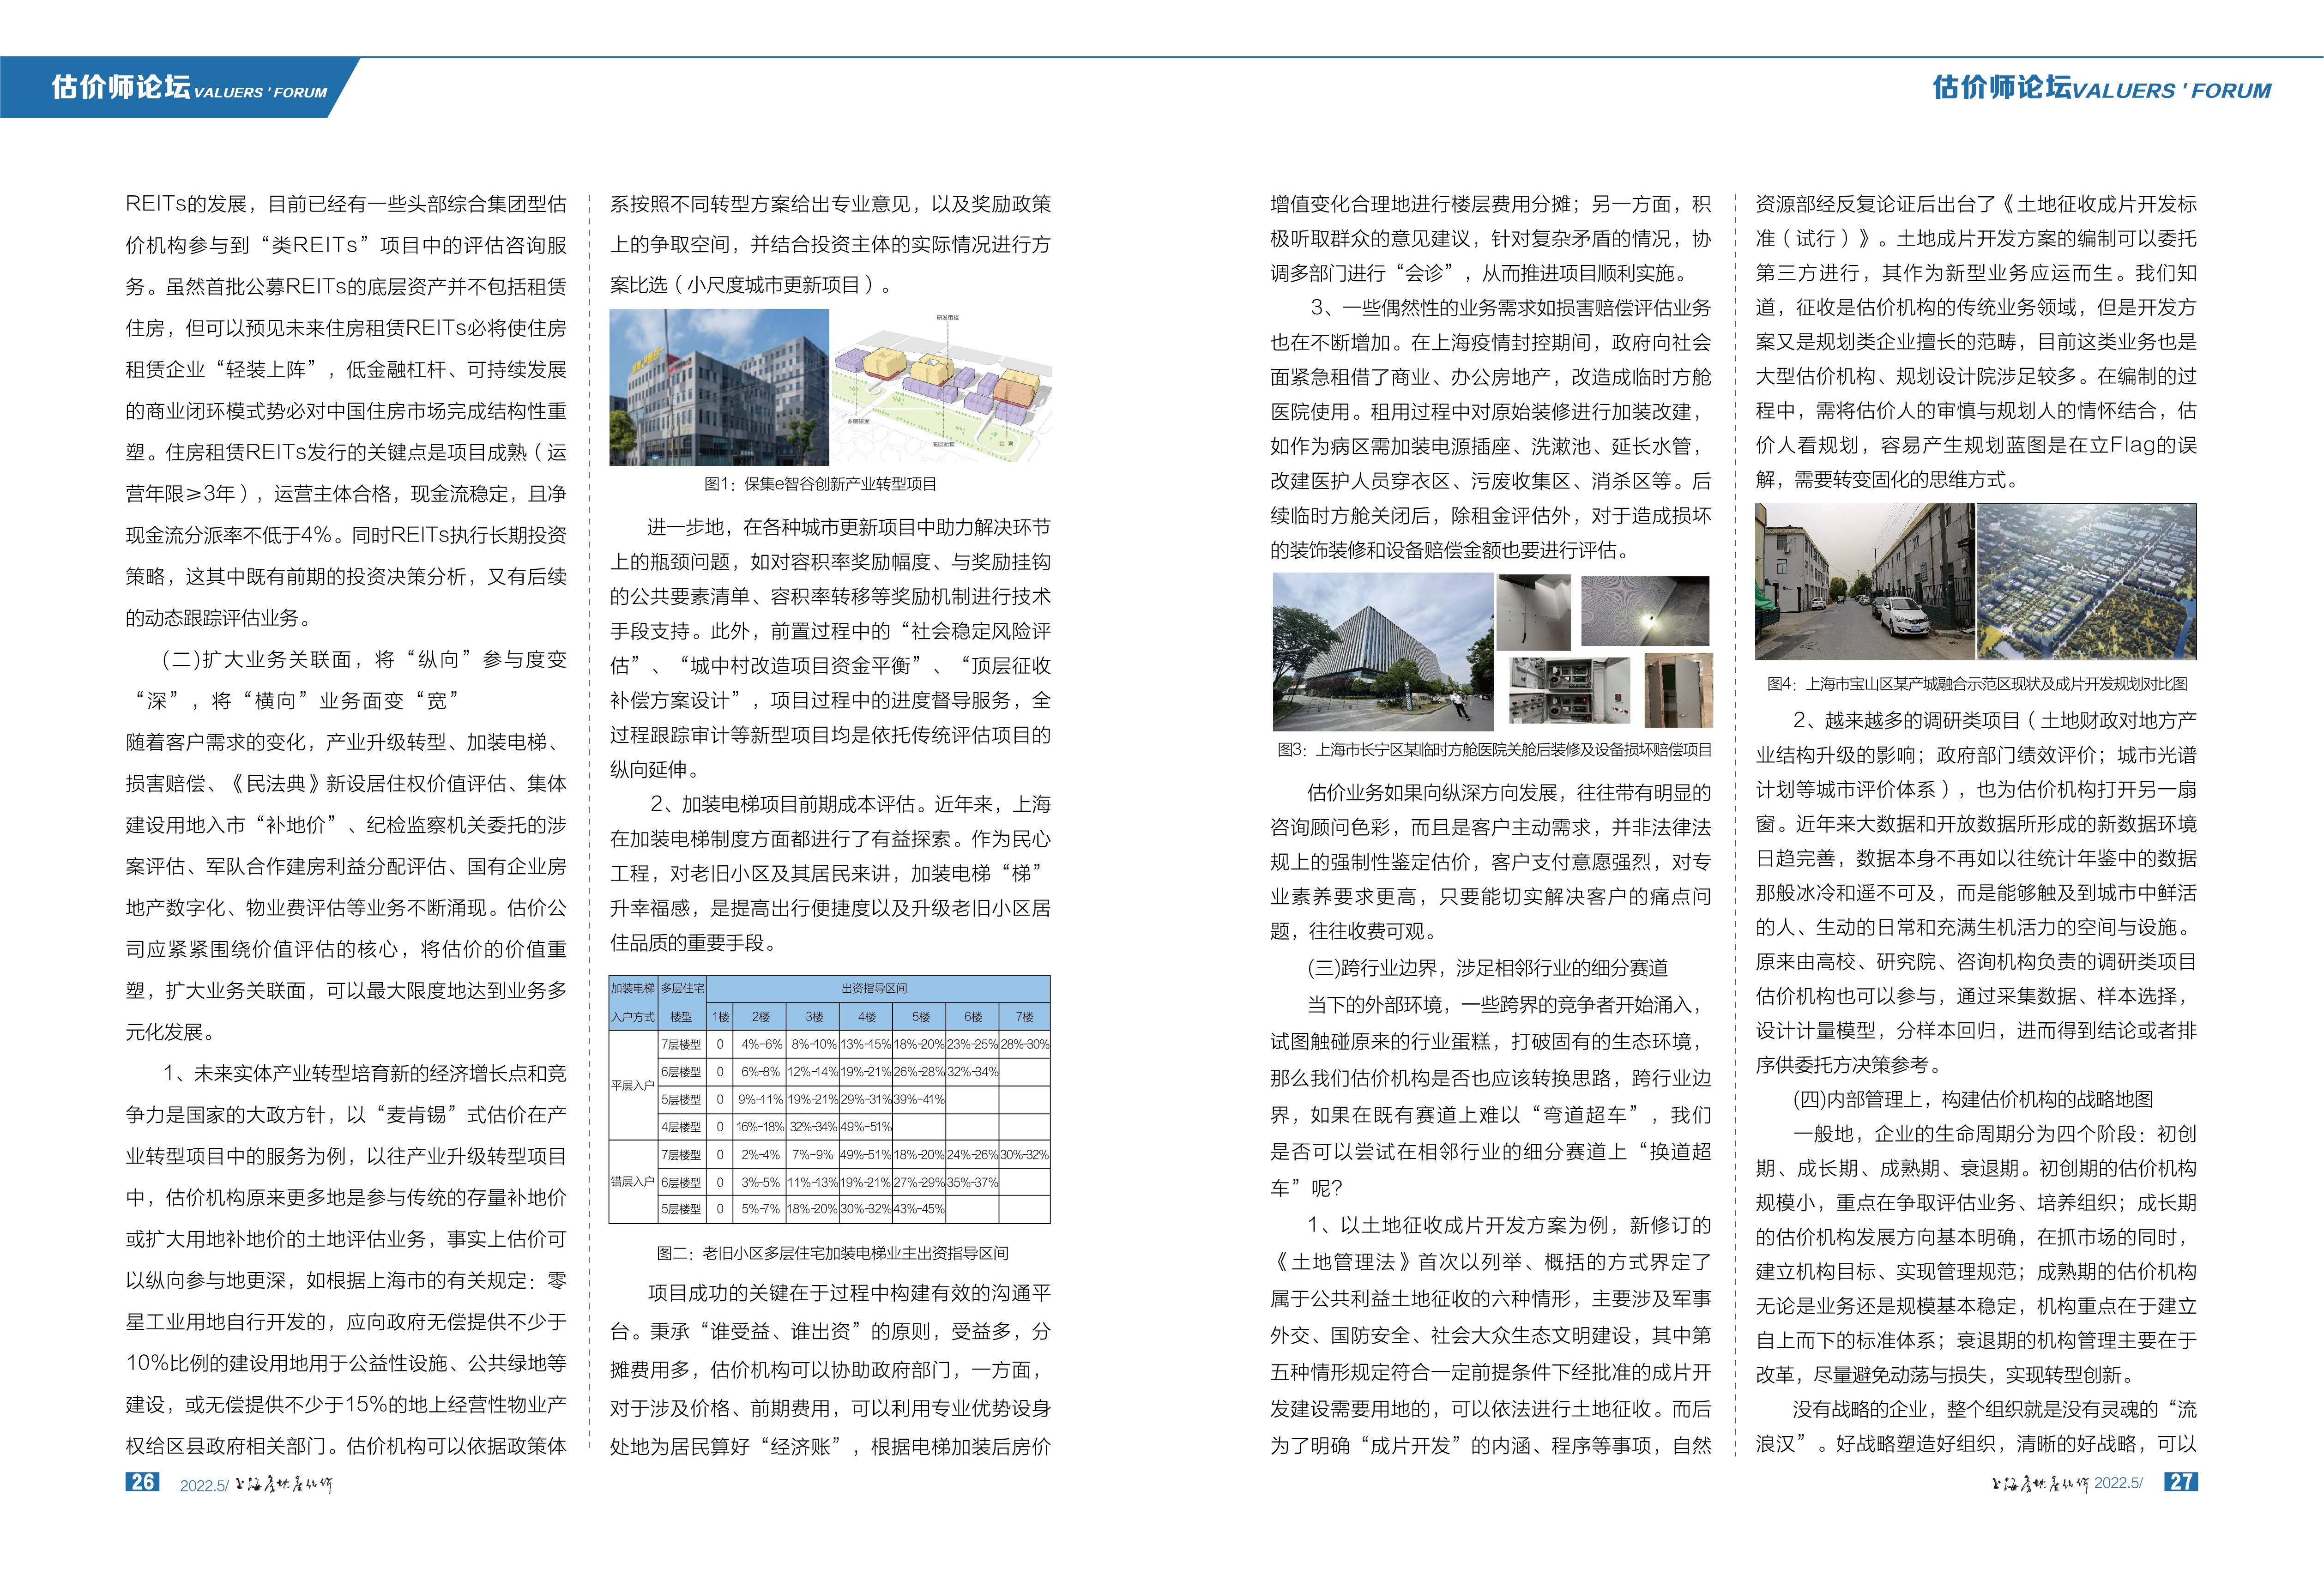Open the office building photo in Figure 1
The width and height of the screenshot is (2324, 1587).
coord(719,387)
